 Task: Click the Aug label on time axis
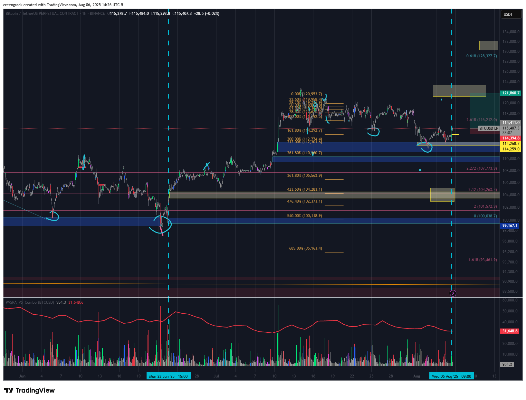416,376
